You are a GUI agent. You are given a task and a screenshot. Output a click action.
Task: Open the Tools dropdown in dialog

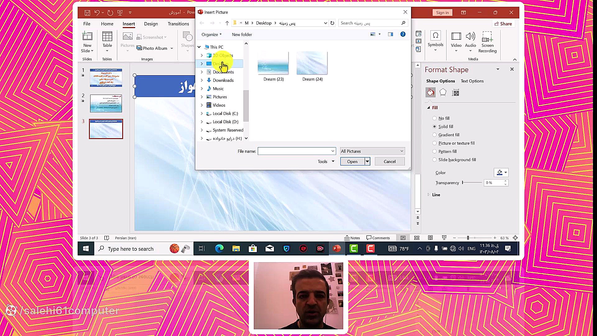coord(326,161)
